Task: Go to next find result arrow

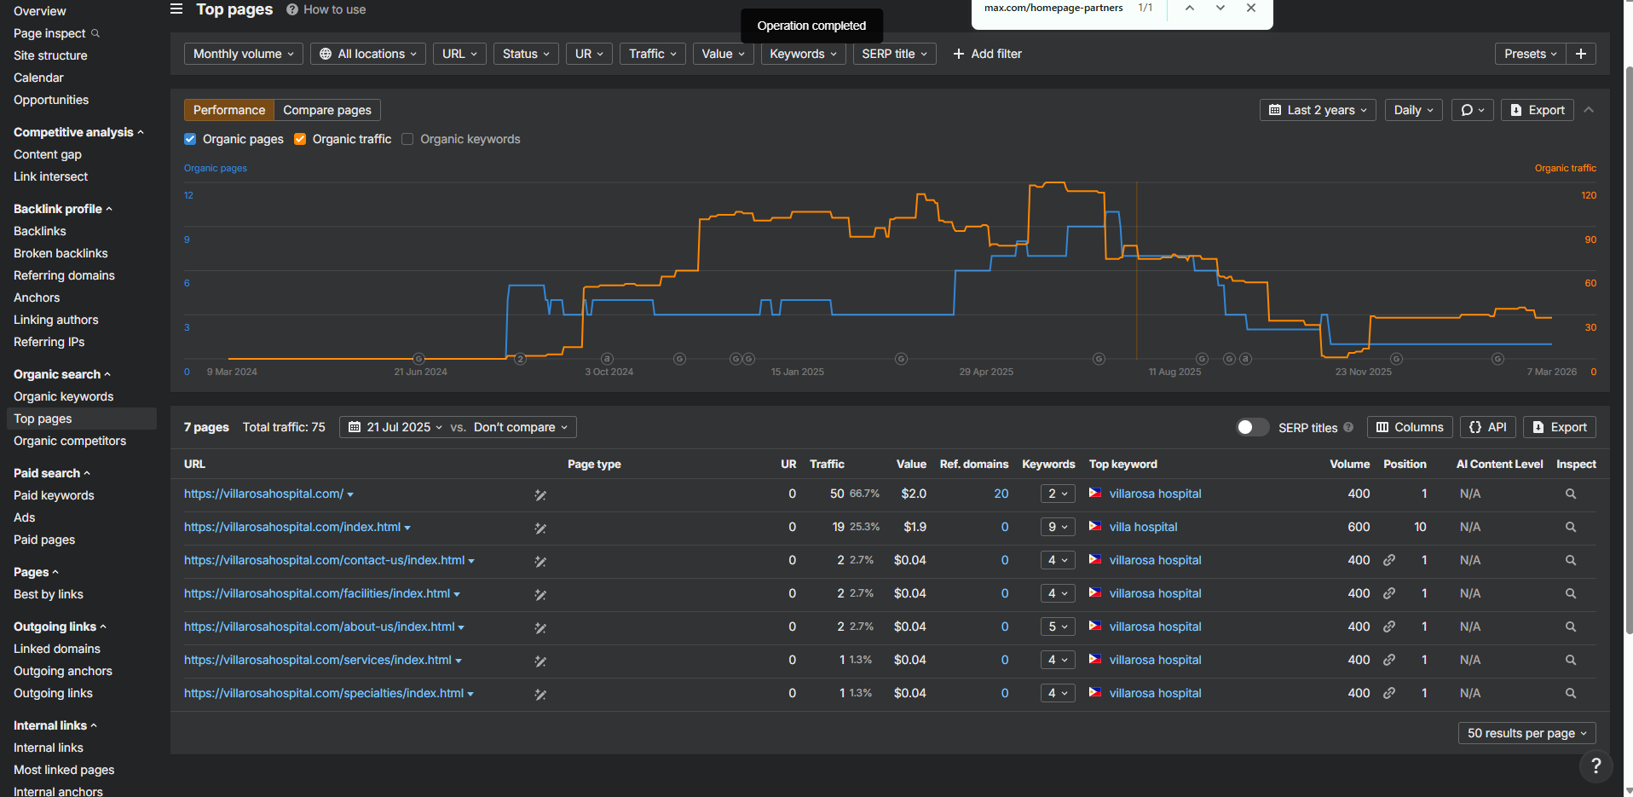Action: tap(1220, 9)
